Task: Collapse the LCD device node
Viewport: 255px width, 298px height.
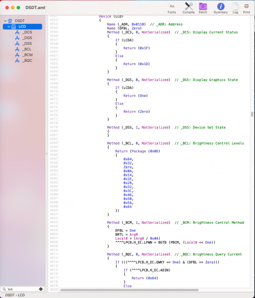Action: click(9, 26)
